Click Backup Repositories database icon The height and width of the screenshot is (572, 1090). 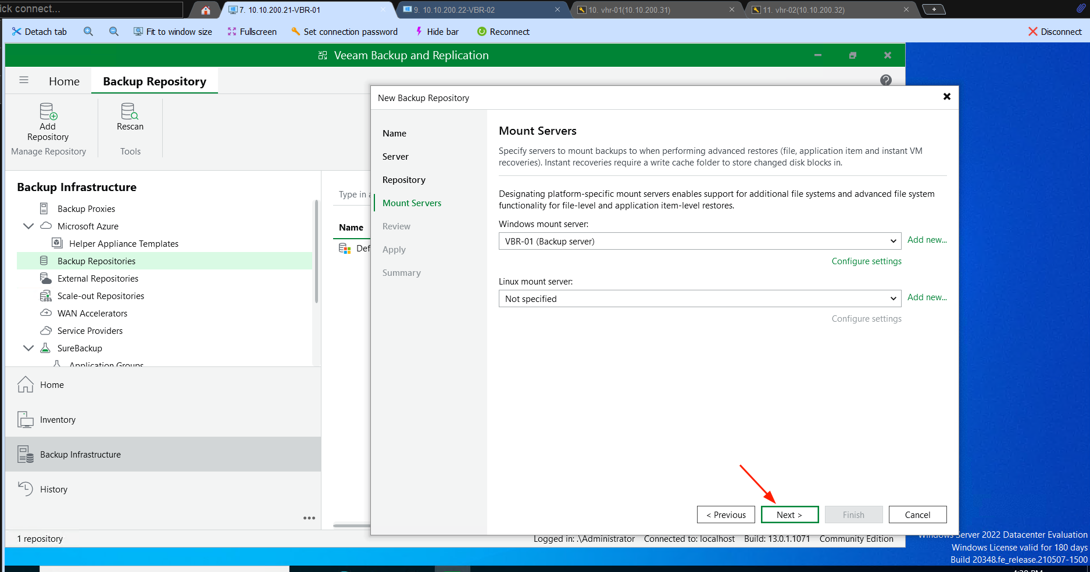[x=44, y=261]
